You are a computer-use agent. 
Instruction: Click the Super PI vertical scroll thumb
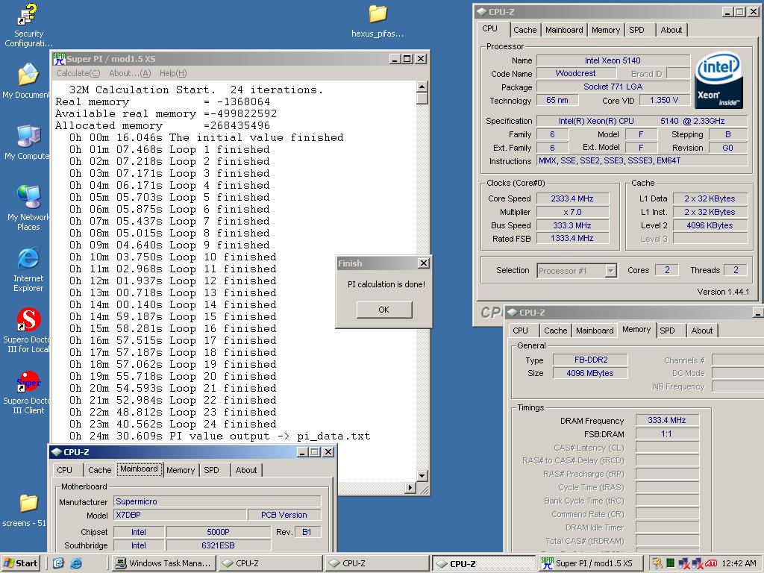pos(422,98)
